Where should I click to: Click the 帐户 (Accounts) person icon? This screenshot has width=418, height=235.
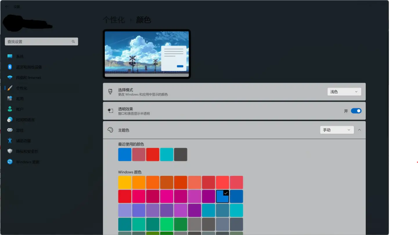pyautogui.click(x=10, y=109)
